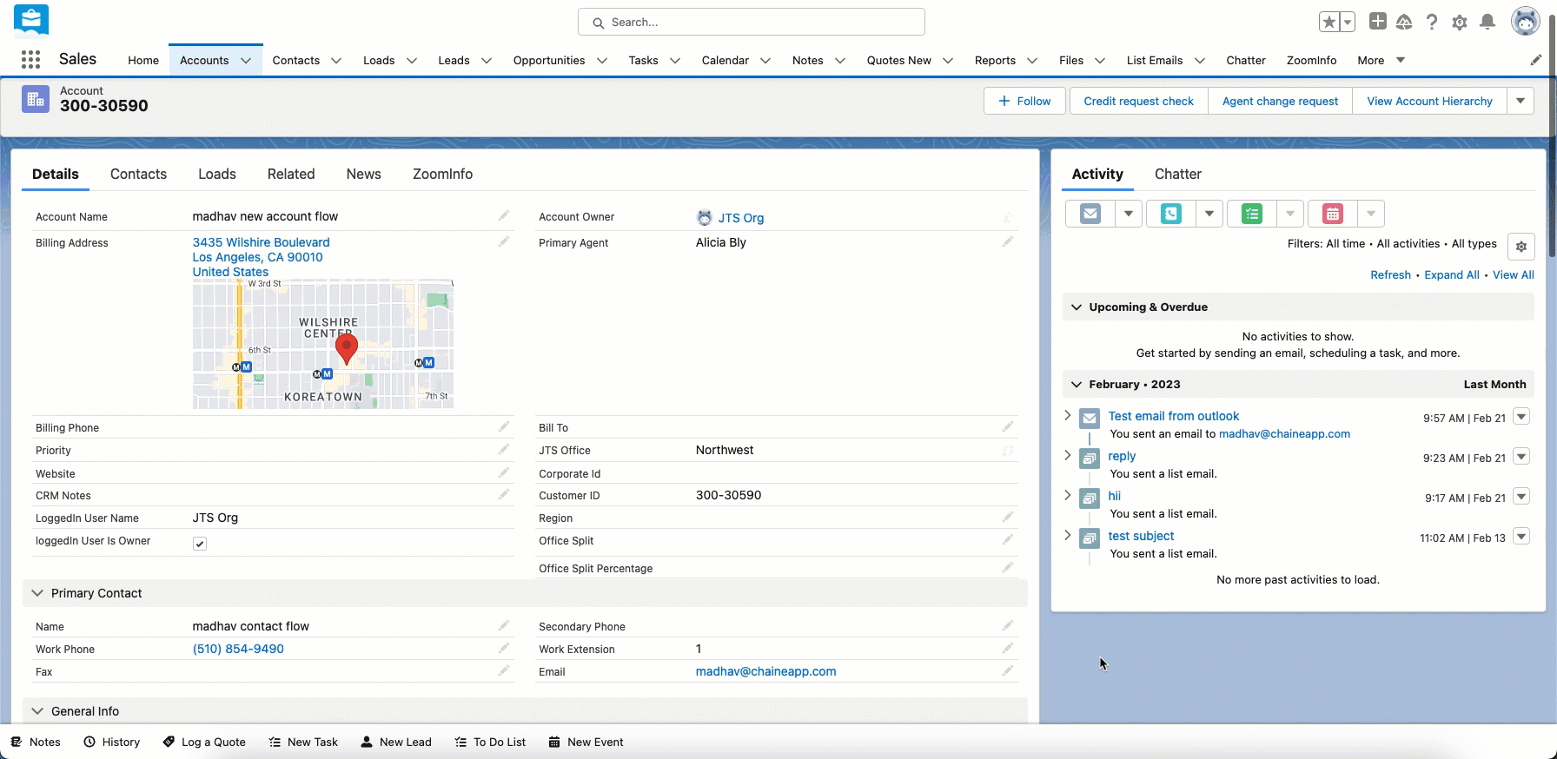Edit Billing Address with the pencil icon
This screenshot has height=759, width=1557.
[x=504, y=241]
